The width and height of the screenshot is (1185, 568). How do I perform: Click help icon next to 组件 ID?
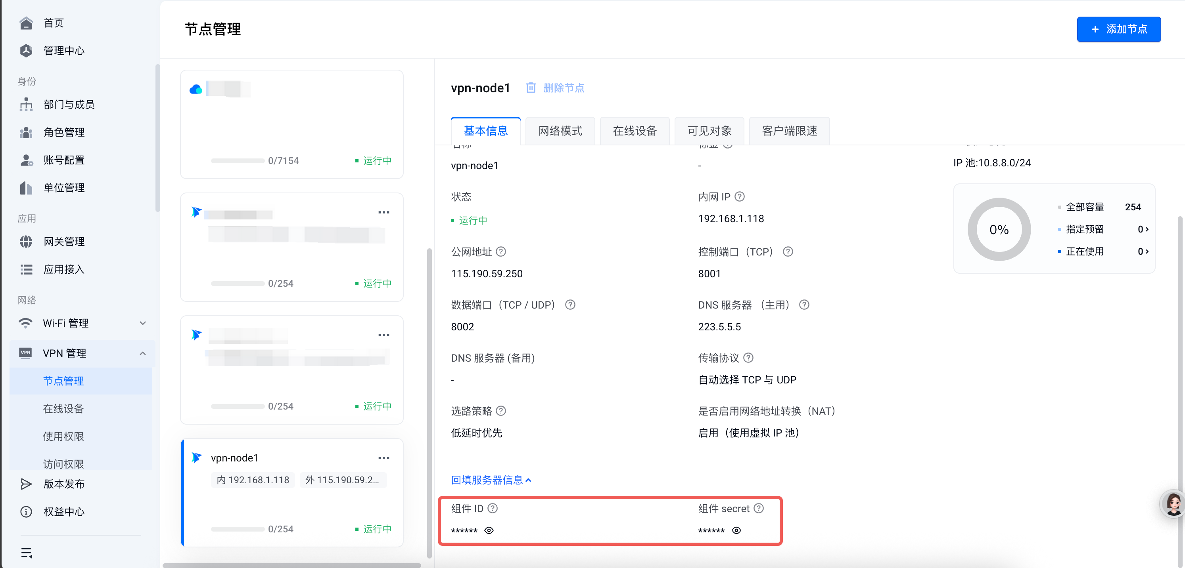point(493,508)
